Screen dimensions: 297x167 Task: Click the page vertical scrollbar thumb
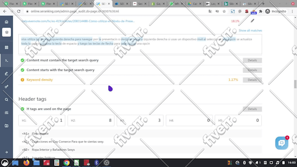(x=295, y=84)
